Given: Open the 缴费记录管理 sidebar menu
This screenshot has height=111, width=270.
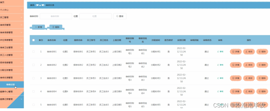Looking at the screenshot, I should (x=12, y=99).
